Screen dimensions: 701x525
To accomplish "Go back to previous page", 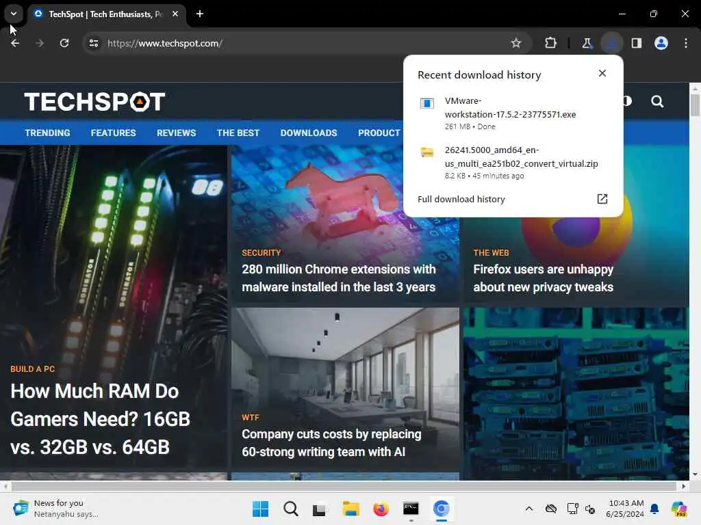I will click(15, 43).
